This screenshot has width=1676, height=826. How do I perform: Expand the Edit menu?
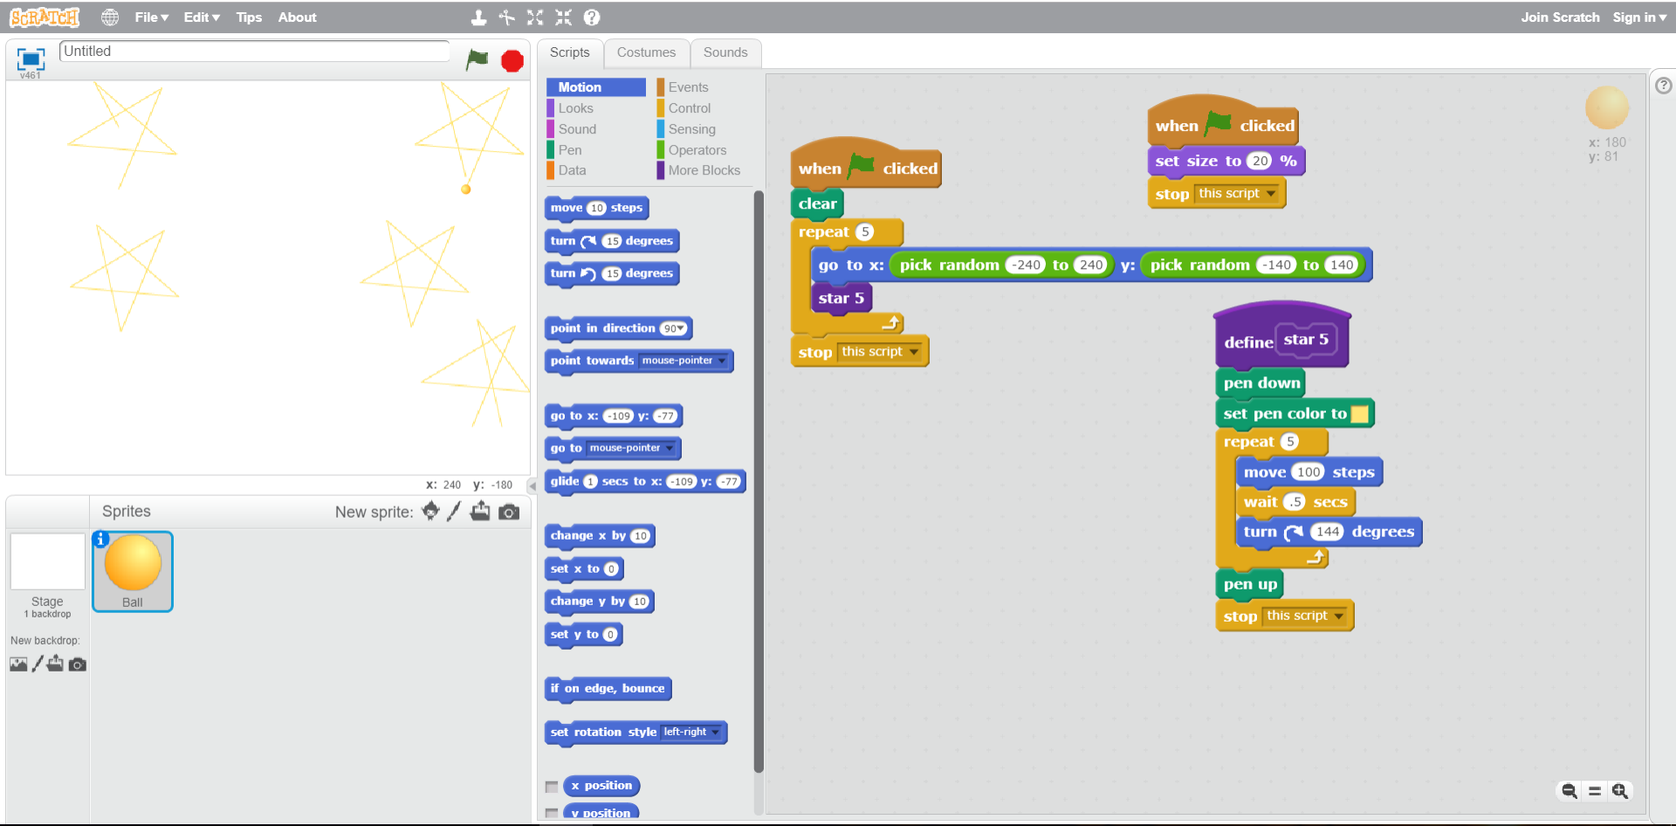201,17
